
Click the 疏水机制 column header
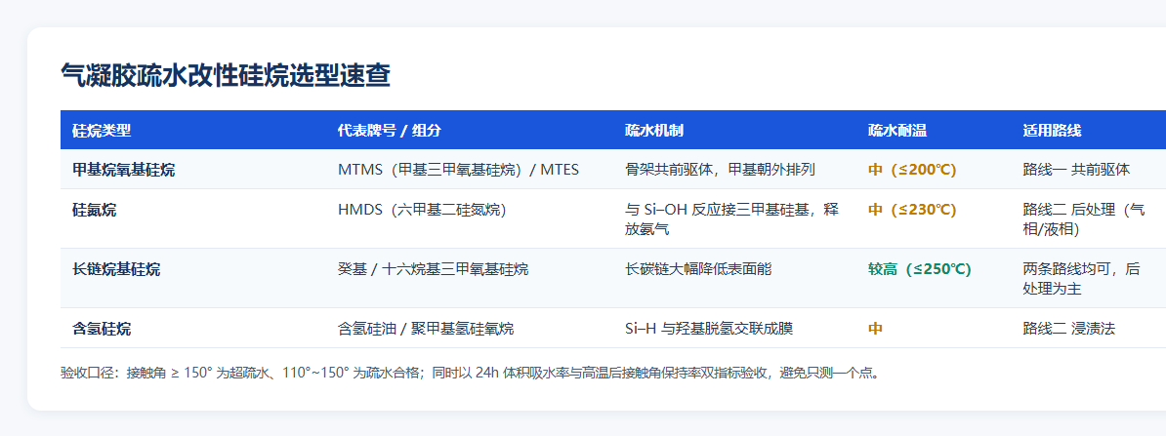point(654,131)
